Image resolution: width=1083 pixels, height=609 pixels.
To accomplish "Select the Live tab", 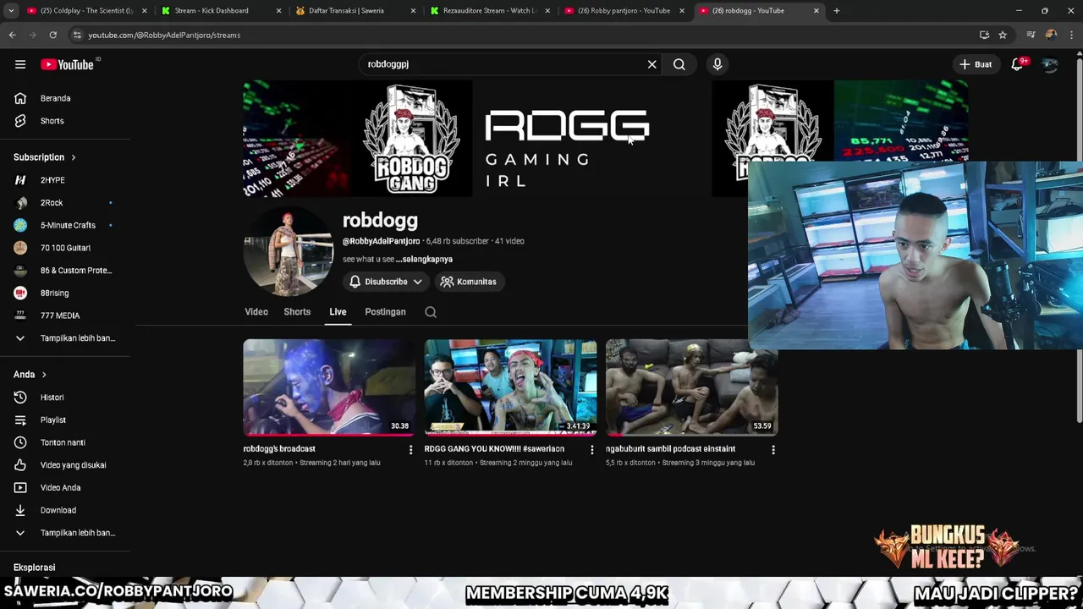I will tap(338, 312).
